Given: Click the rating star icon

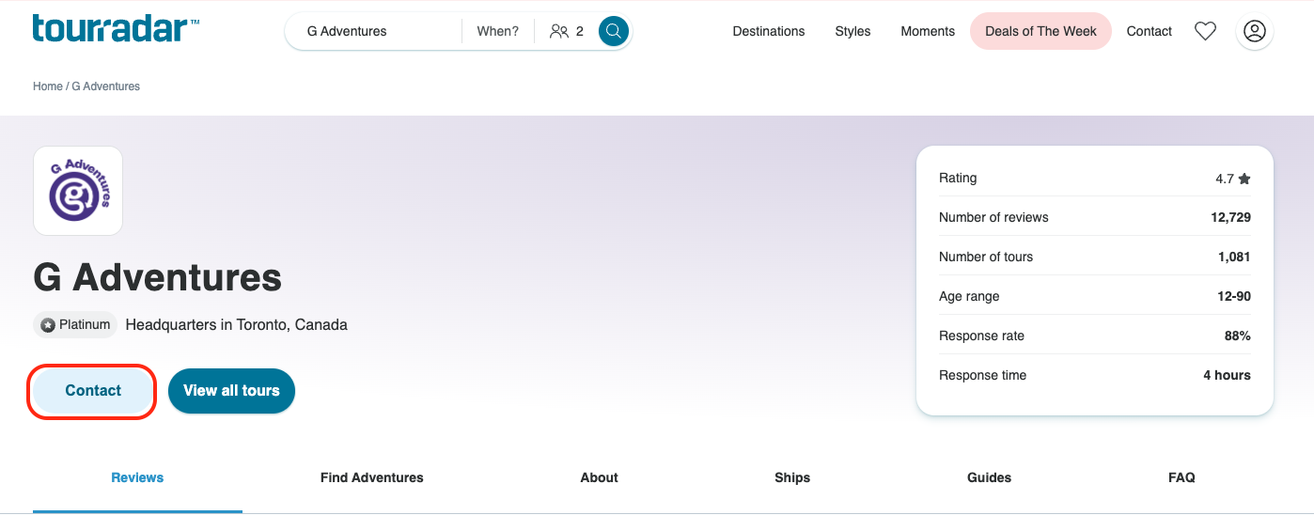Looking at the screenshot, I should (x=1244, y=179).
